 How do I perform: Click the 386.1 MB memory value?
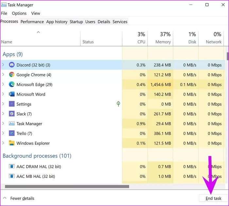(x=162, y=133)
